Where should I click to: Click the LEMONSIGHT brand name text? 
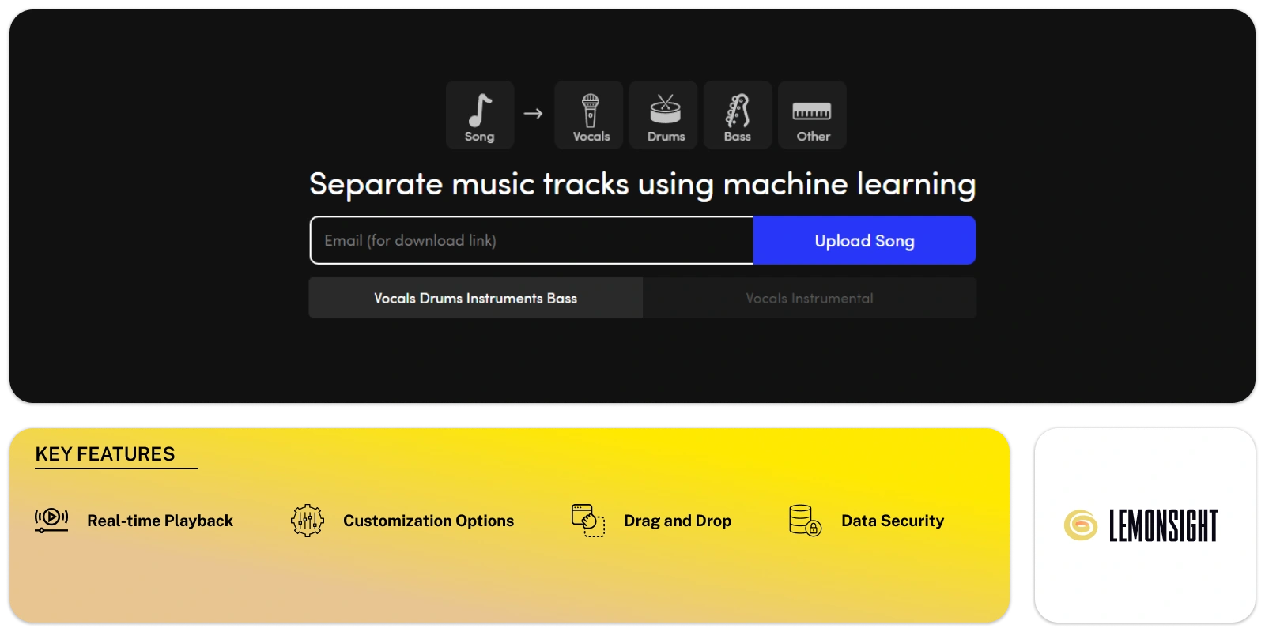(1163, 525)
